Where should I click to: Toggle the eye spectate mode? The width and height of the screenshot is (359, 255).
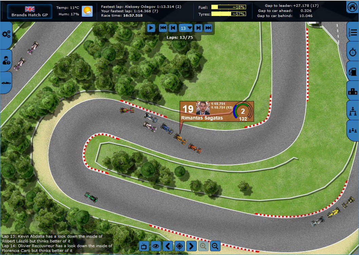pos(156,246)
